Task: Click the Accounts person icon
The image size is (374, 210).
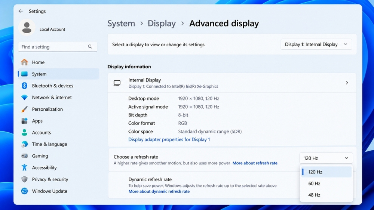Action: pyautogui.click(x=24, y=133)
